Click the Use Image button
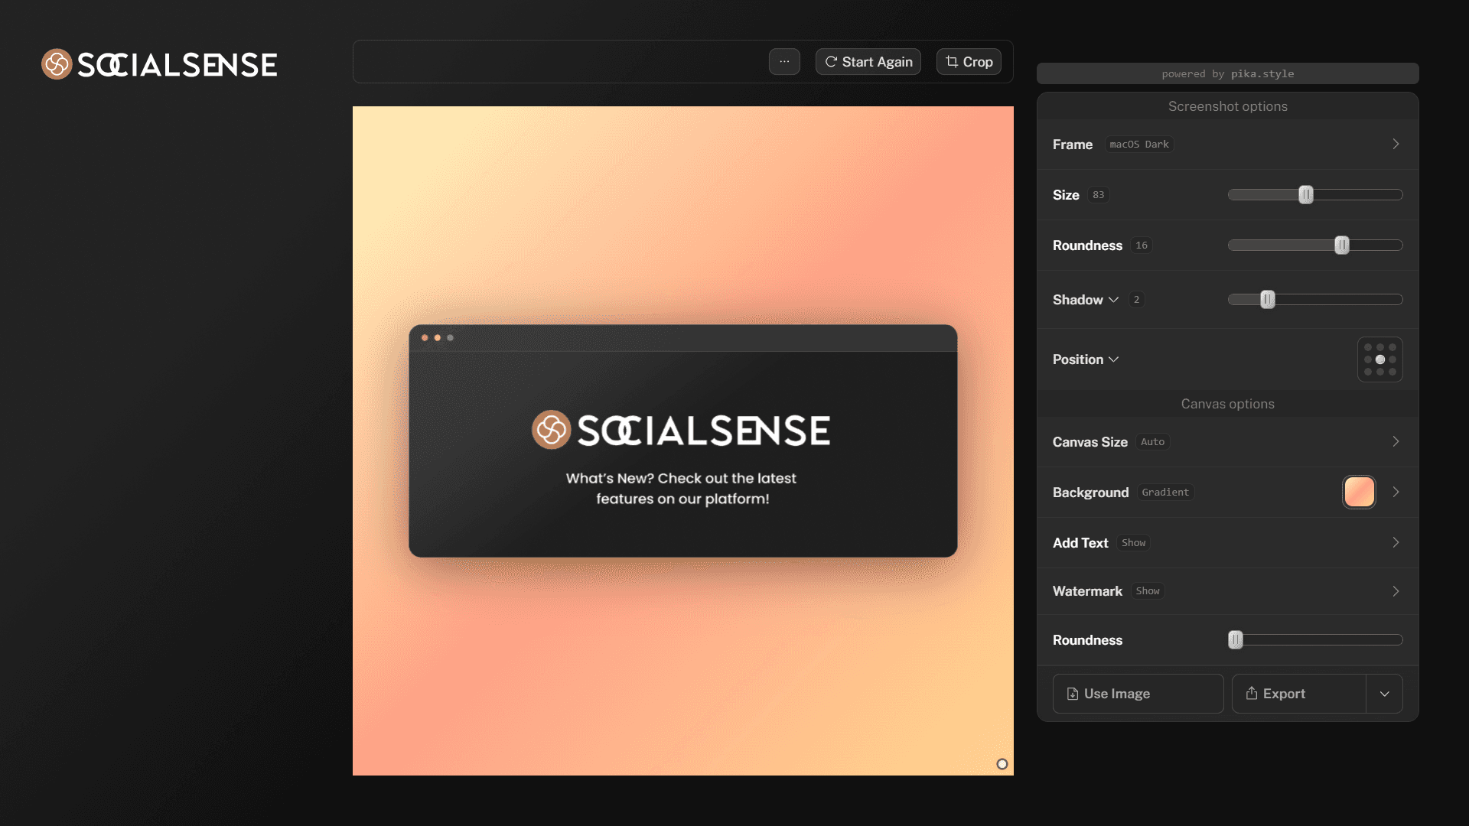This screenshot has height=826, width=1469. coord(1138,694)
